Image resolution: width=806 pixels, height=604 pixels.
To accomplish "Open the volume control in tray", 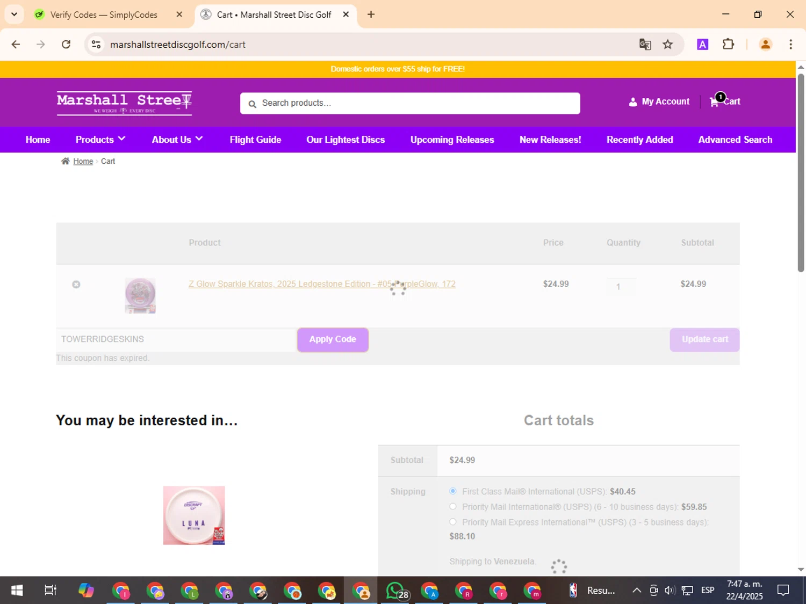I will coord(670,591).
